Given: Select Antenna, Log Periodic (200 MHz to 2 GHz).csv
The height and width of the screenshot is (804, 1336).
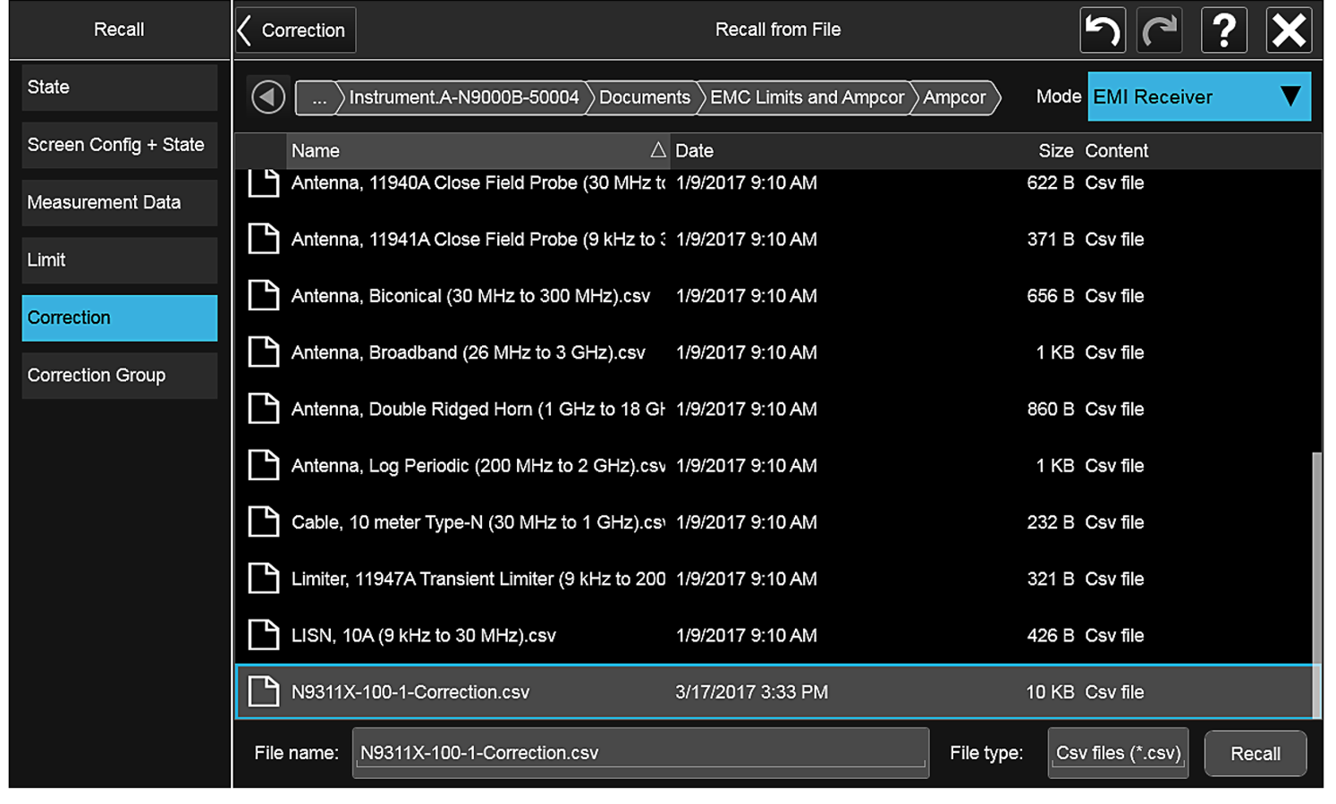Looking at the screenshot, I should (x=478, y=466).
